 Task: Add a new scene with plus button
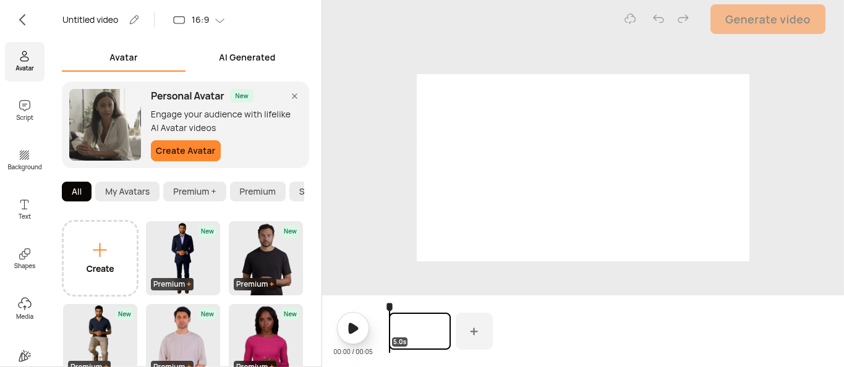tap(474, 331)
